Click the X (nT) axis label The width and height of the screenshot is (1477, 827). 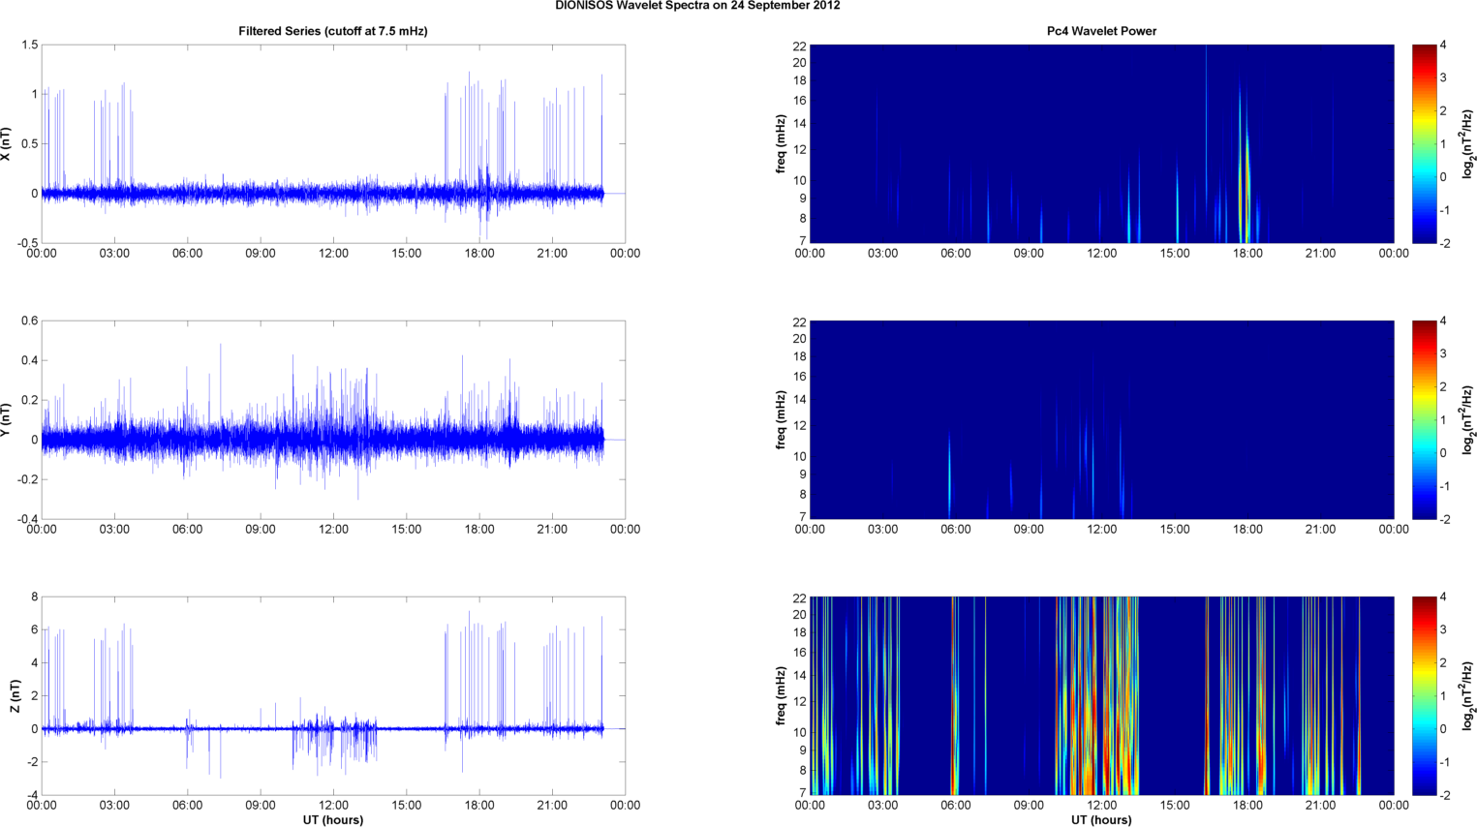pyautogui.click(x=6, y=144)
